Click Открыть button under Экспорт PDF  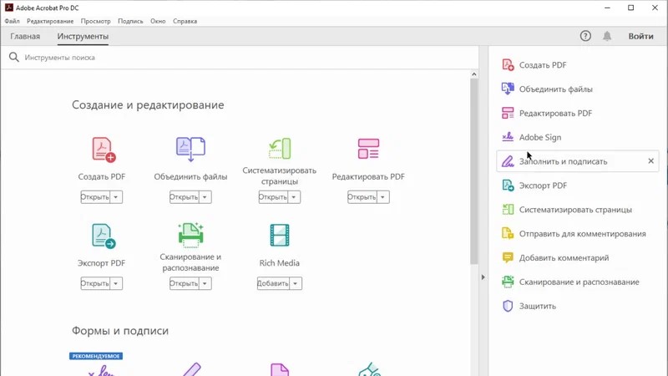pyautogui.click(x=95, y=283)
